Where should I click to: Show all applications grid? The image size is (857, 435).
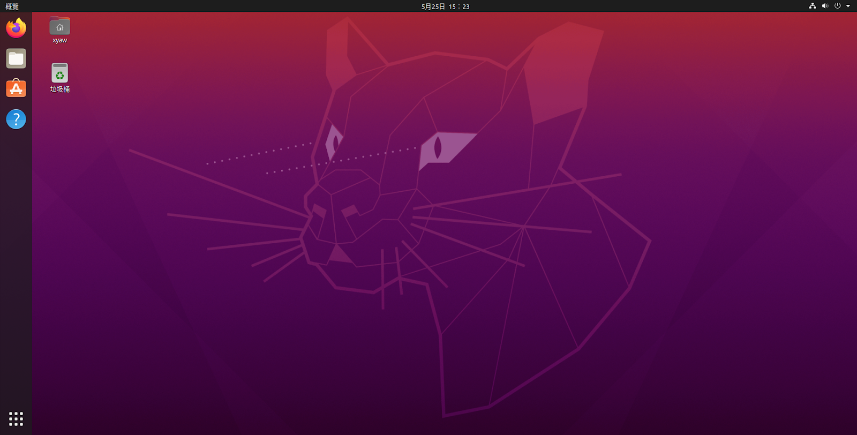16,418
